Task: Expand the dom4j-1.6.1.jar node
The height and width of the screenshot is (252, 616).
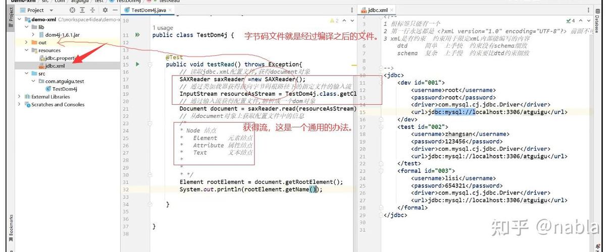Action: tap(33, 35)
